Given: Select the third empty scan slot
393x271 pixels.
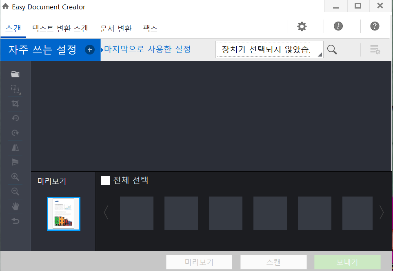Looking at the screenshot, I should pyautogui.click(x=226, y=213).
